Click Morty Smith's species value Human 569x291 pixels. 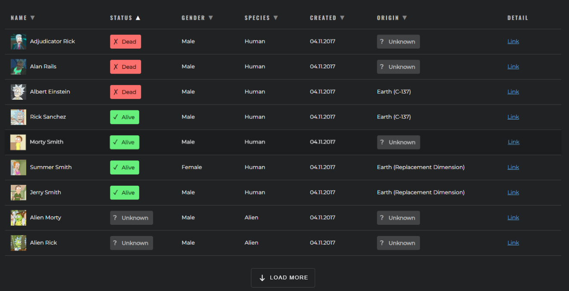point(255,142)
